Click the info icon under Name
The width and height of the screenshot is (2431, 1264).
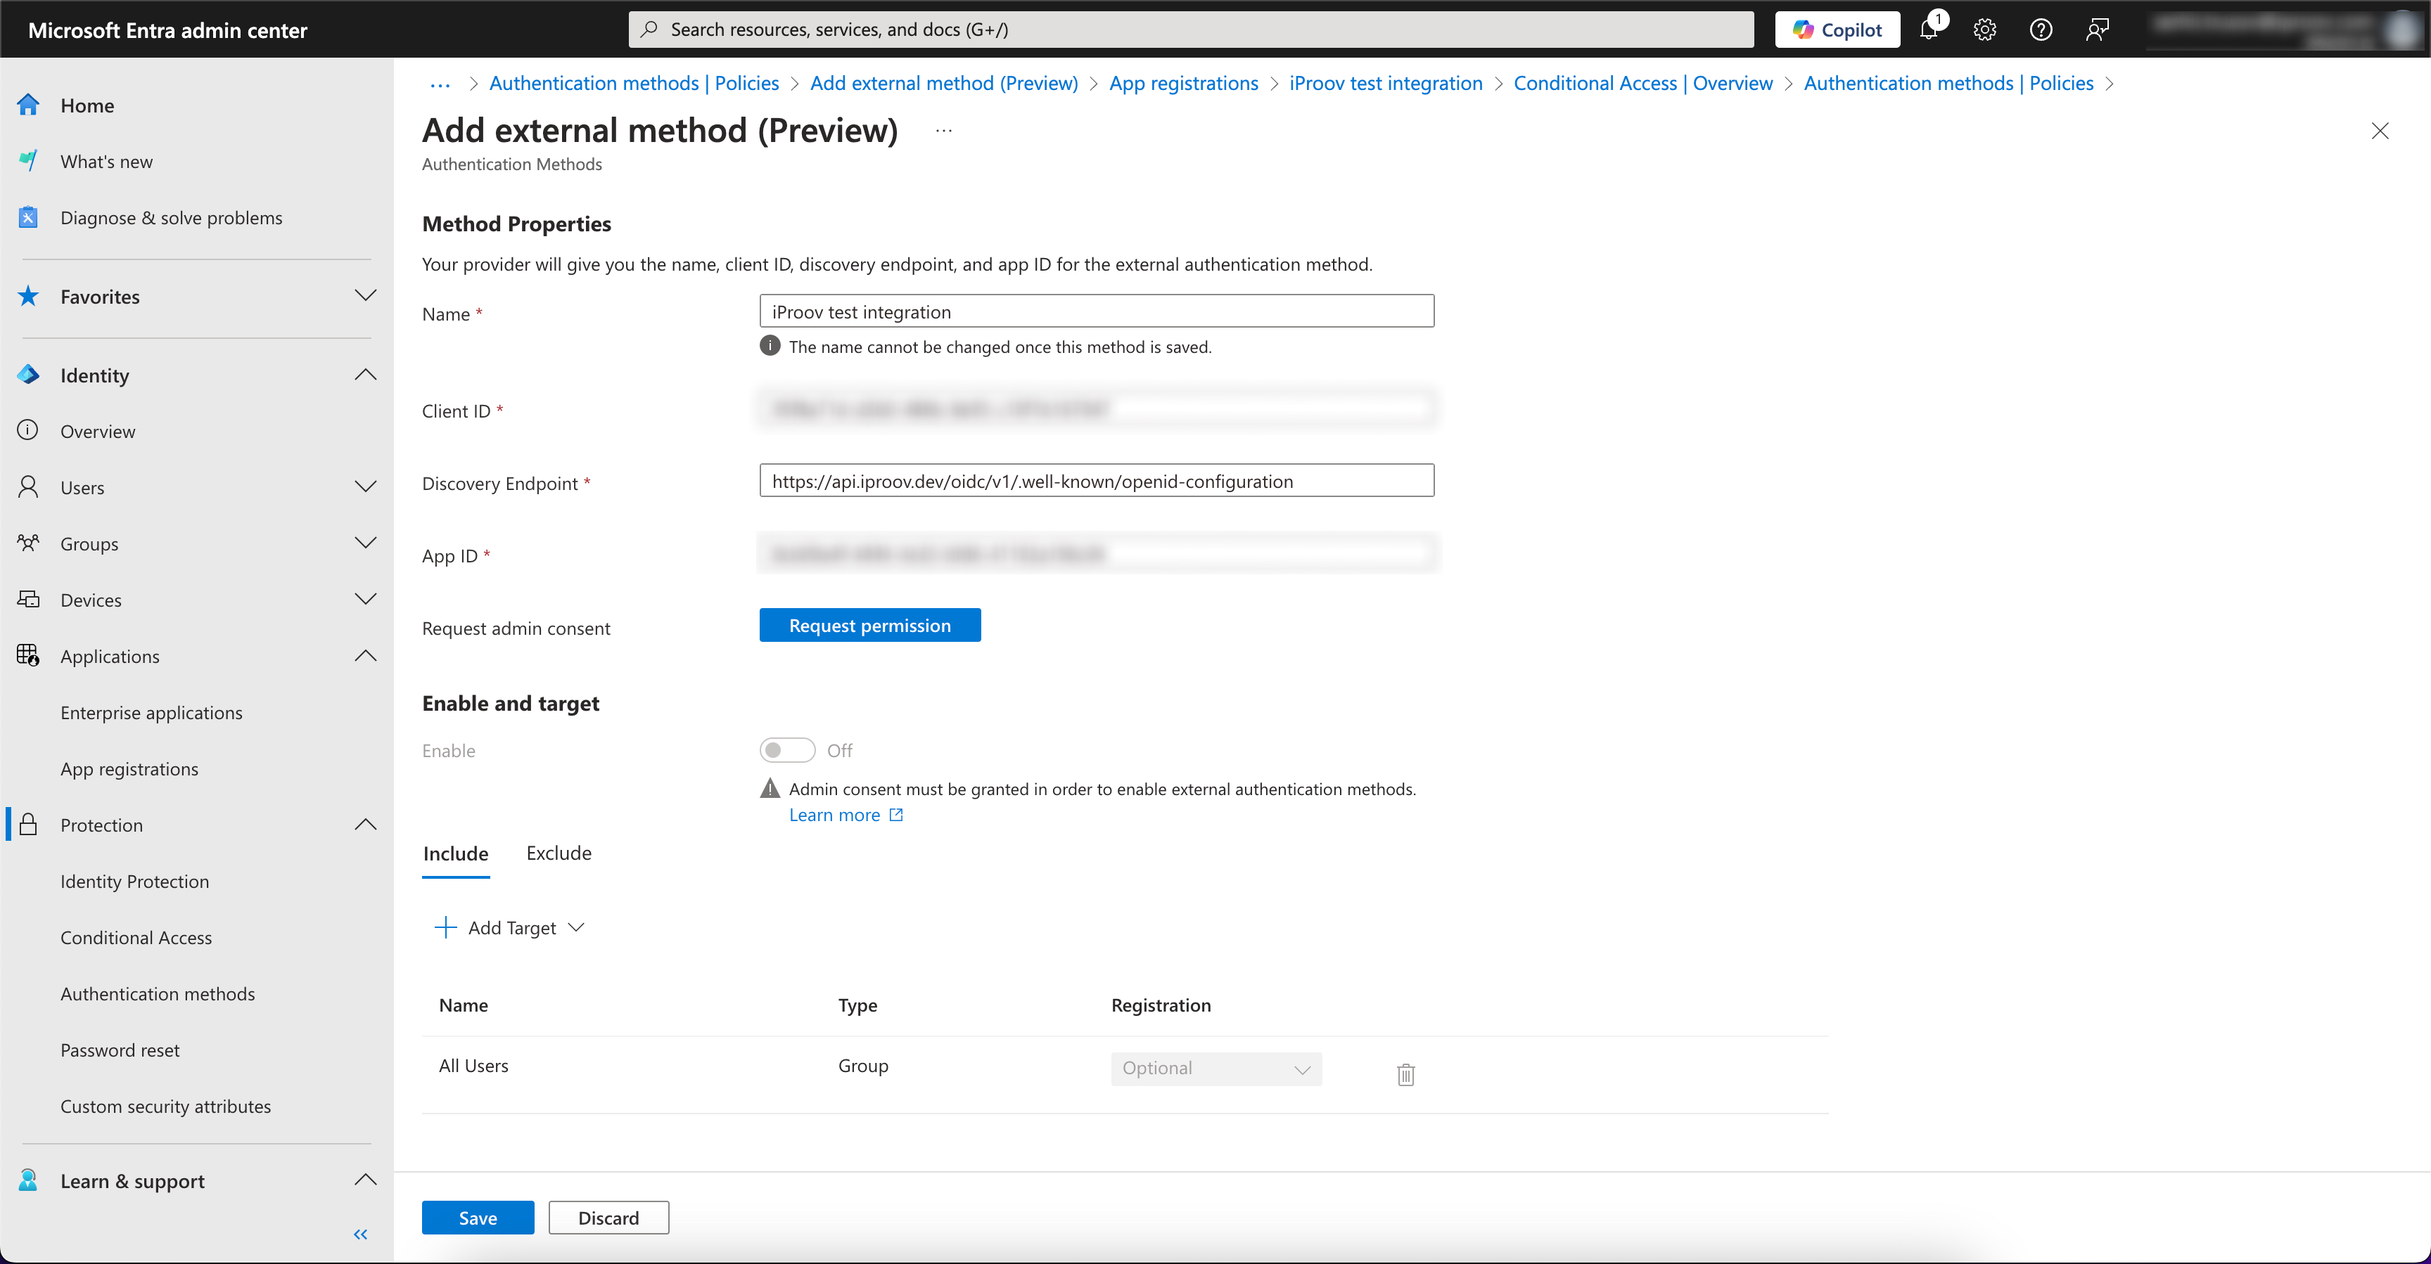[770, 346]
